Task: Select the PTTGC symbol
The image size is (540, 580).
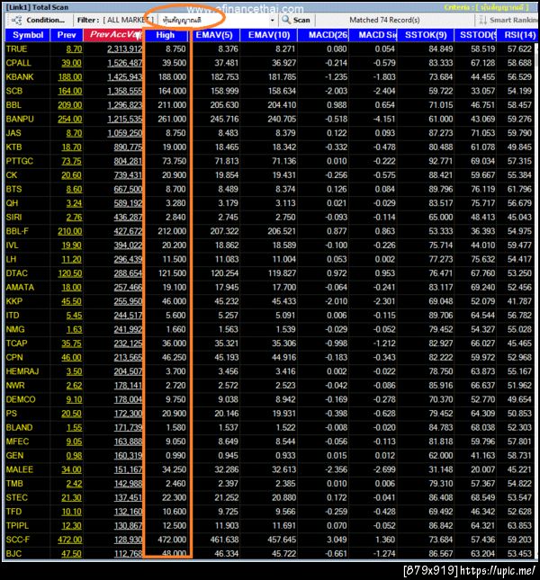Action: pyautogui.click(x=20, y=161)
